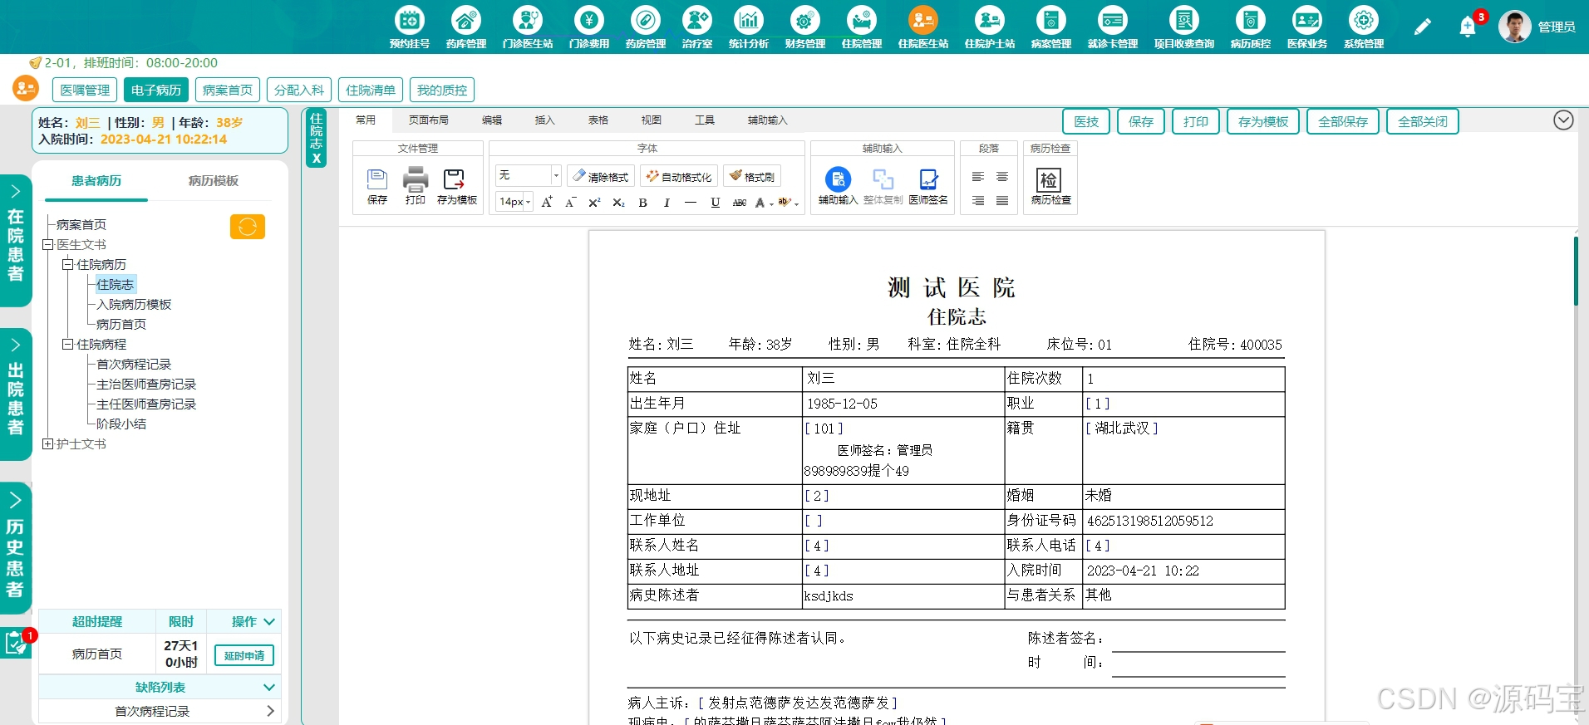Viewport: 1589px width, 725px height.
Task: Open the text highlight color picker
Action: click(784, 202)
